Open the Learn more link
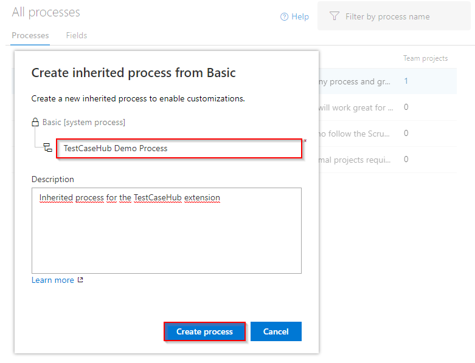Image resolution: width=475 pixels, height=363 pixels. click(53, 280)
